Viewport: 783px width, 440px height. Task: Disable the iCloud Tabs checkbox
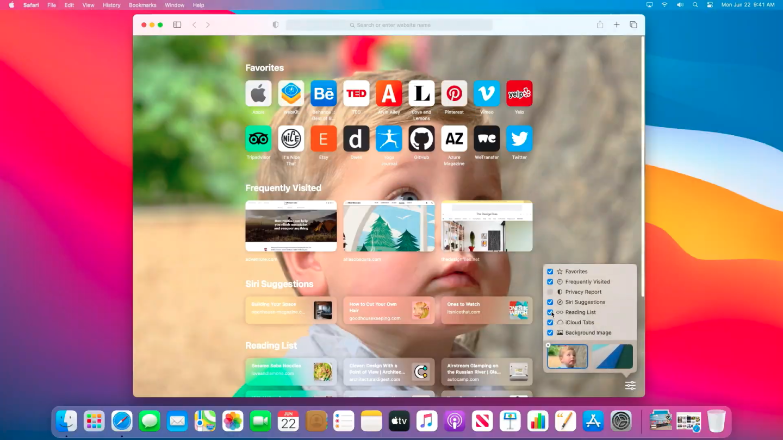[x=550, y=322]
